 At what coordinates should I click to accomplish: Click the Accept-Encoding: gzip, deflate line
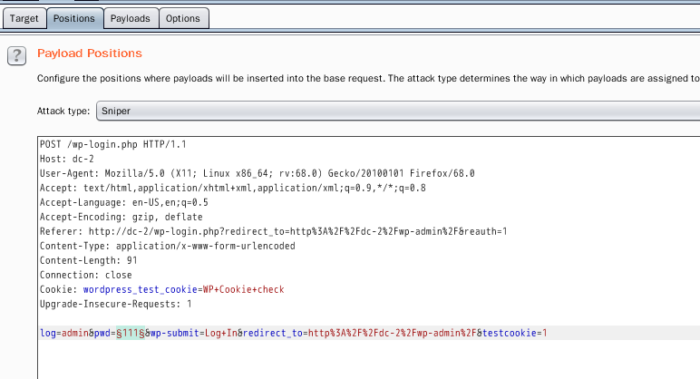click(121, 217)
